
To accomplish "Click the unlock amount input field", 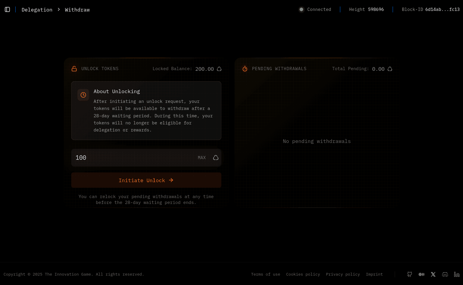I will [132, 158].
